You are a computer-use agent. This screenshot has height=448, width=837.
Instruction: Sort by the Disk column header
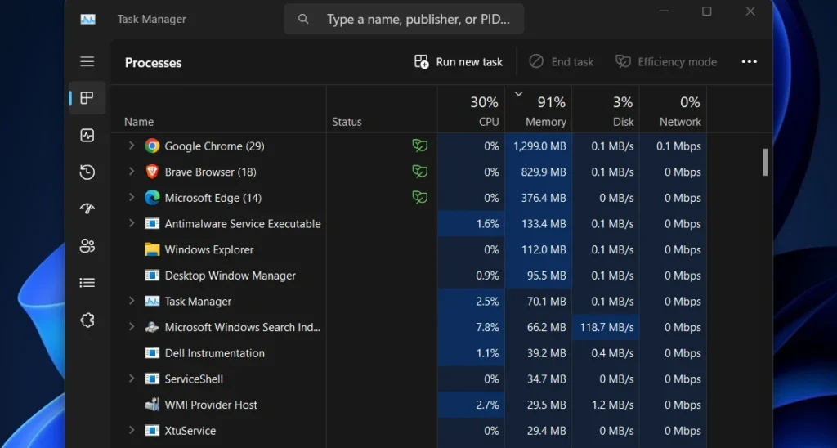(606, 110)
